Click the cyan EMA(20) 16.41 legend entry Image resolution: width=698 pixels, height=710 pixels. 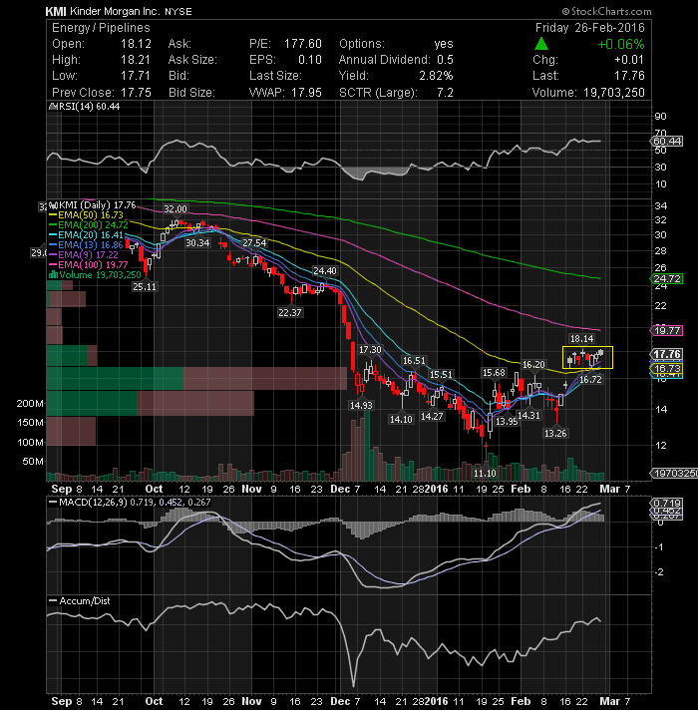click(x=86, y=235)
